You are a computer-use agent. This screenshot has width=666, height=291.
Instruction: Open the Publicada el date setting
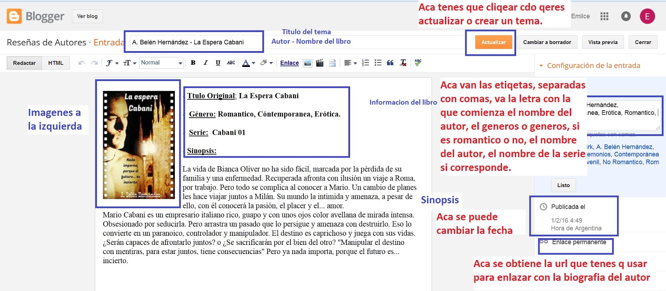[x=568, y=207]
